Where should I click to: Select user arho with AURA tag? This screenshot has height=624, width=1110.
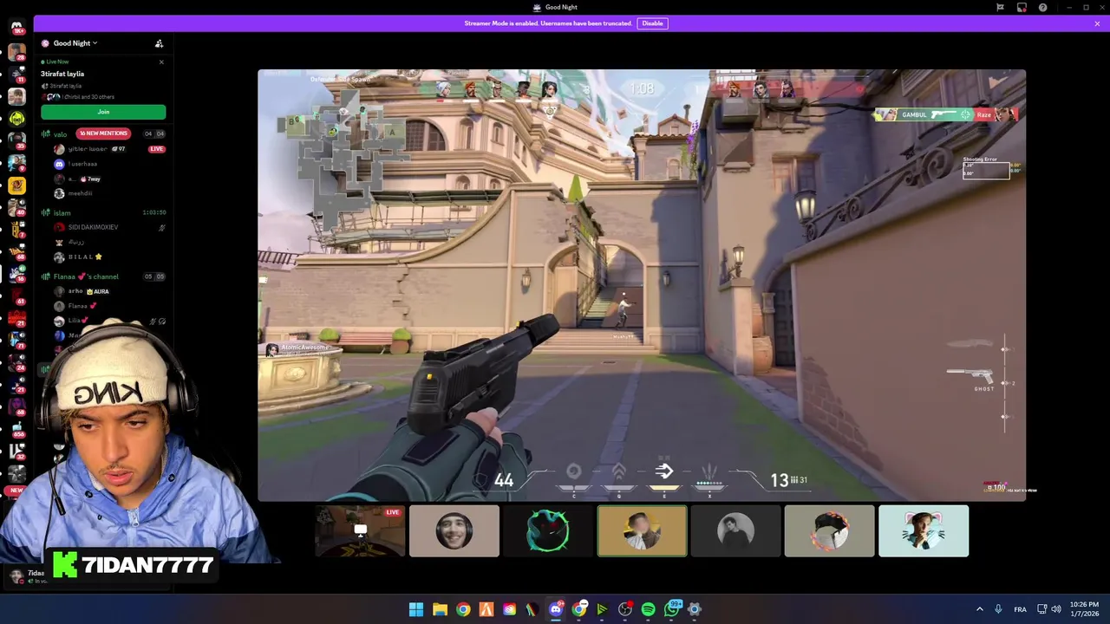(88, 291)
